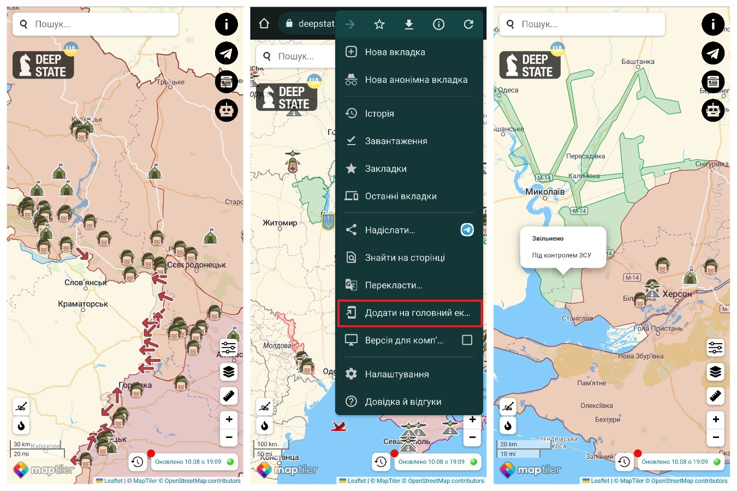Click update status 'Оновлено 10.08' in right map
Image resolution: width=737 pixels, height=491 pixels.
pos(681,462)
